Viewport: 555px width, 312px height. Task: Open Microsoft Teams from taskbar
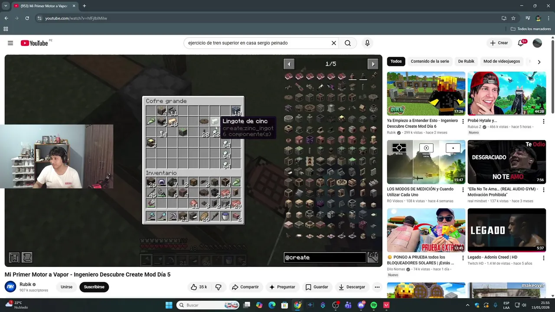click(x=348, y=305)
